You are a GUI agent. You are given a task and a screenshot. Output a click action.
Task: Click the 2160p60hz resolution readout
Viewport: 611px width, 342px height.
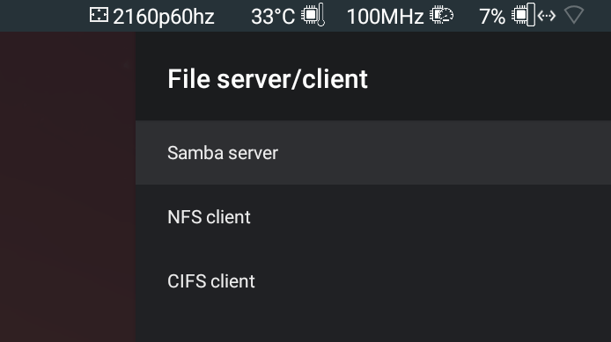click(164, 17)
